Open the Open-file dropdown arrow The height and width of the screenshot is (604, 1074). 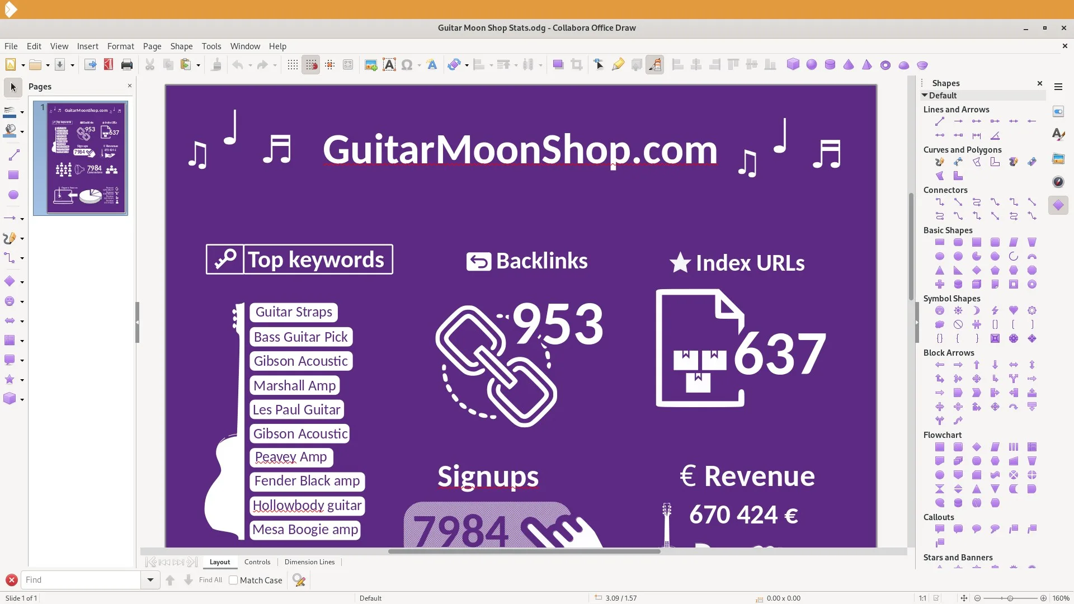pos(48,65)
